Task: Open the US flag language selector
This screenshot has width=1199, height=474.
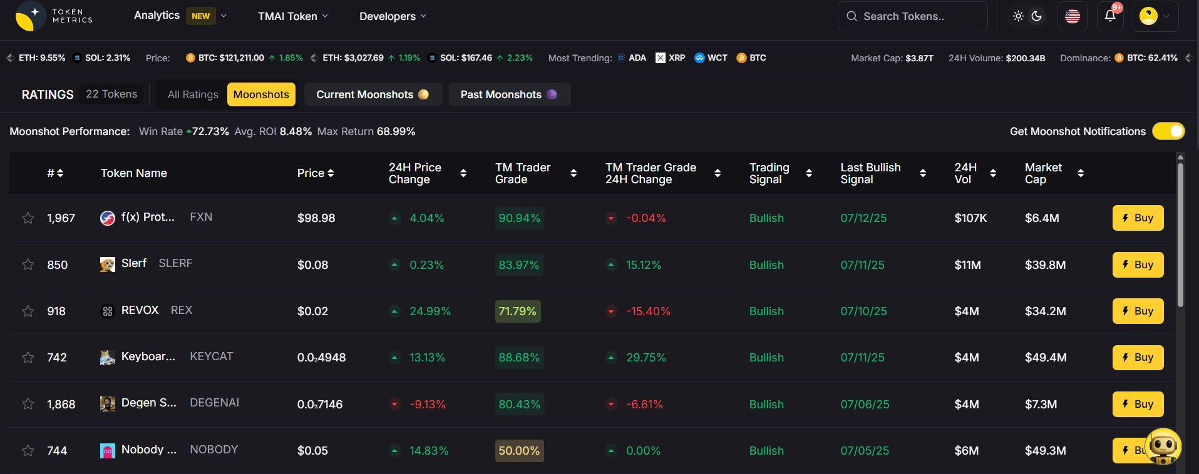Action: pos(1073,16)
